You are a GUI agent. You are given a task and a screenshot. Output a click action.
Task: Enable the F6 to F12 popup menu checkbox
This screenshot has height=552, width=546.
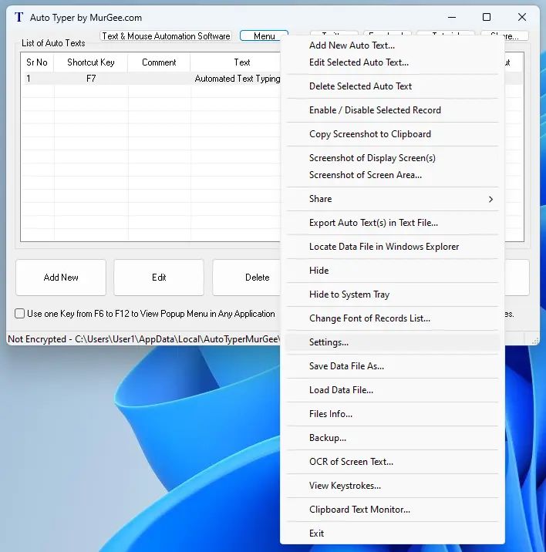[20, 314]
